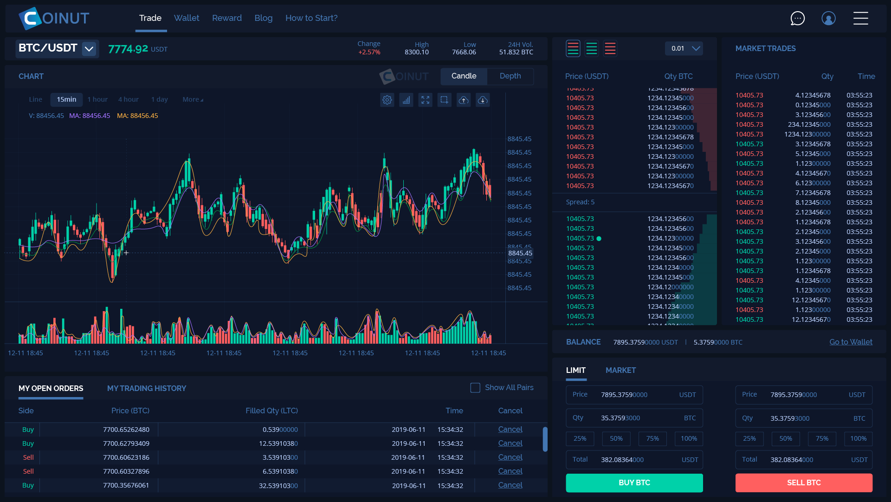Set buy quantity to 100%
Screen dimensions: 891x502
pos(689,439)
